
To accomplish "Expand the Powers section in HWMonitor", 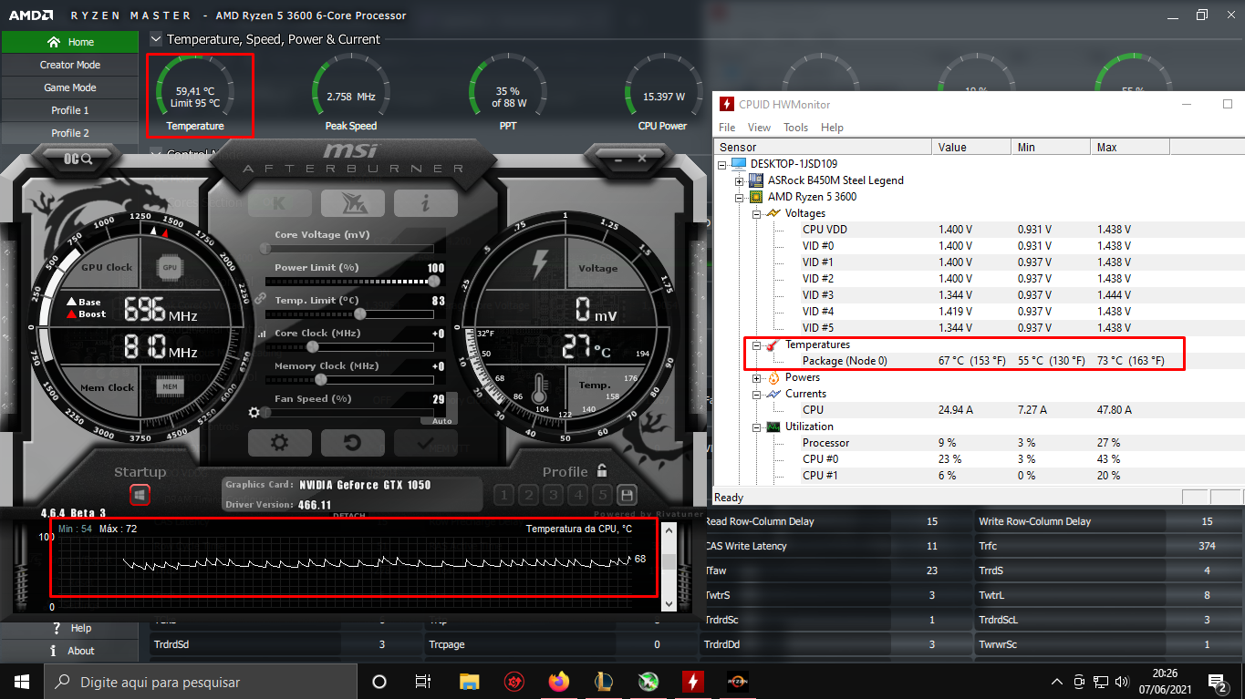I will click(x=756, y=378).
